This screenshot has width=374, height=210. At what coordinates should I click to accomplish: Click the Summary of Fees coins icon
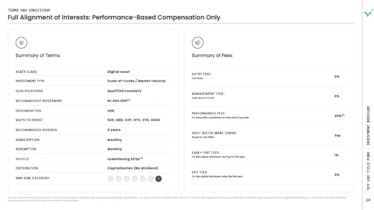pos(198,43)
